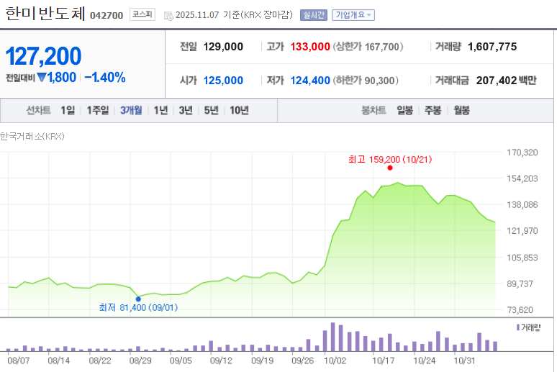
Task: Switch to 주봉 candle chart
Action: 433,111
